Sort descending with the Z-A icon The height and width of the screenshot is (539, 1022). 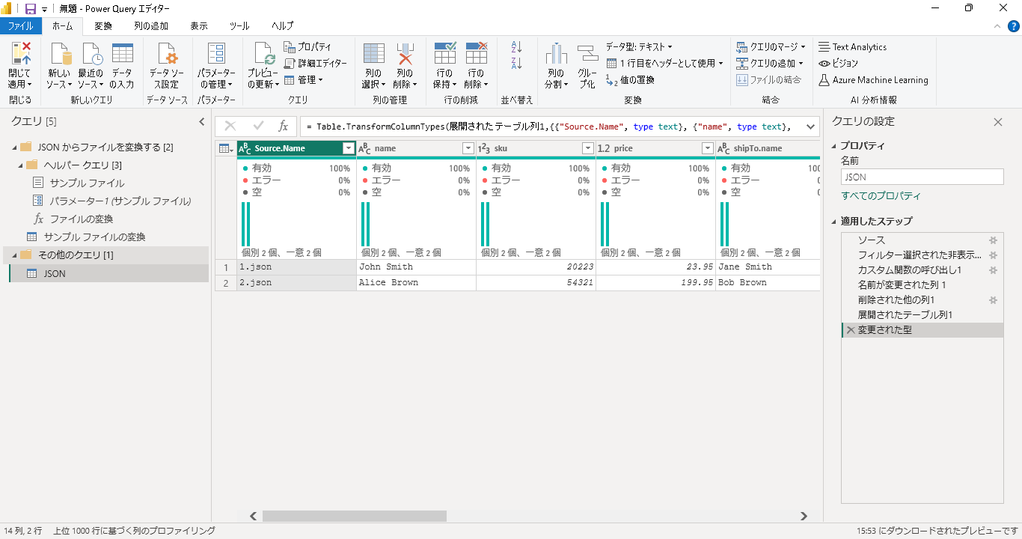click(x=516, y=64)
